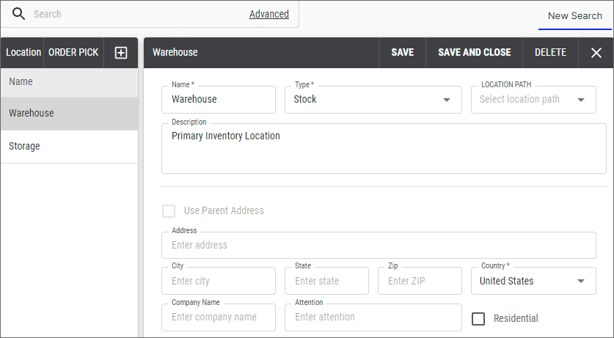Click SAVE AND CLOSE button
Image resolution: width=614 pixels, height=338 pixels.
(474, 53)
